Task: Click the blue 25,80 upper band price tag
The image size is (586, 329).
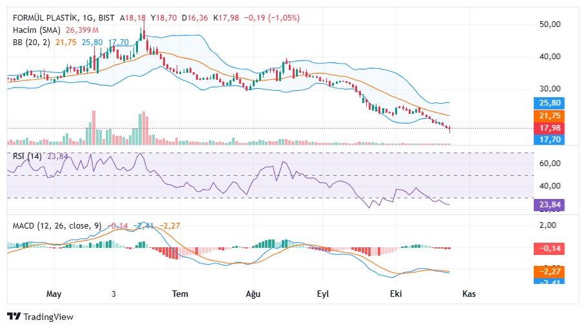Action: [x=549, y=103]
